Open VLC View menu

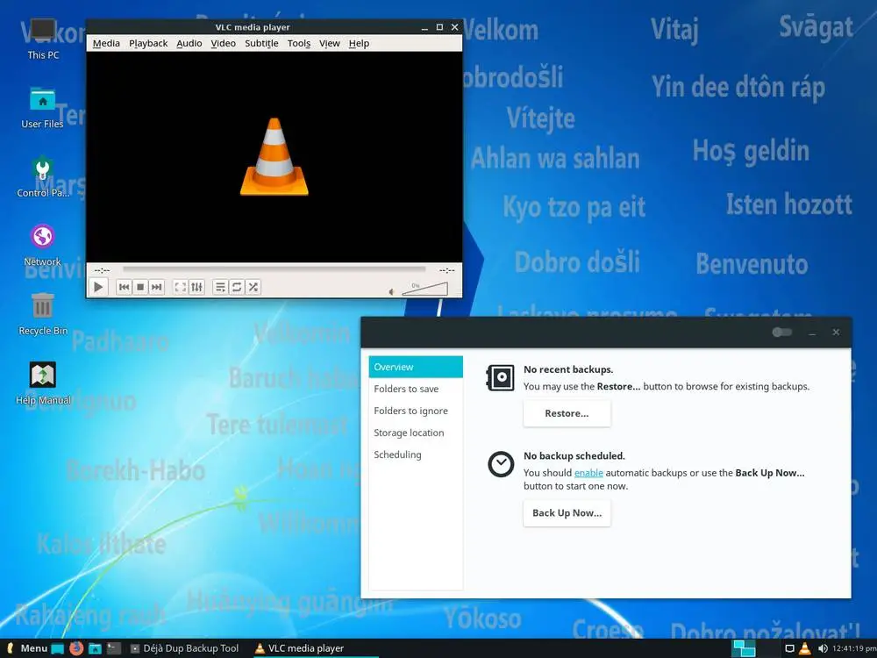(x=330, y=43)
